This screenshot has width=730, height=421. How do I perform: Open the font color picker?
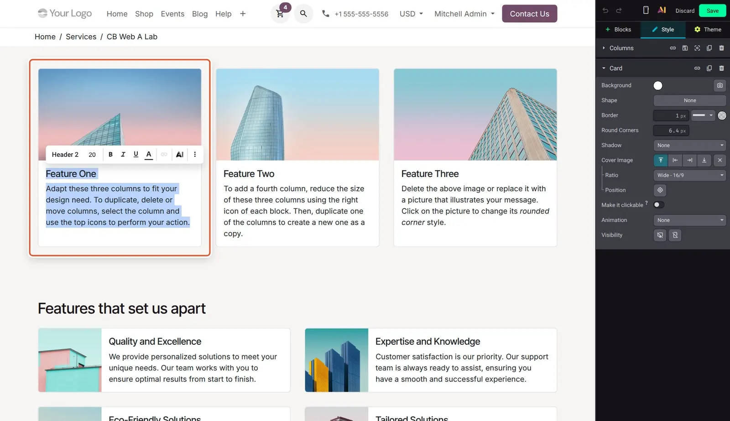[149, 154]
